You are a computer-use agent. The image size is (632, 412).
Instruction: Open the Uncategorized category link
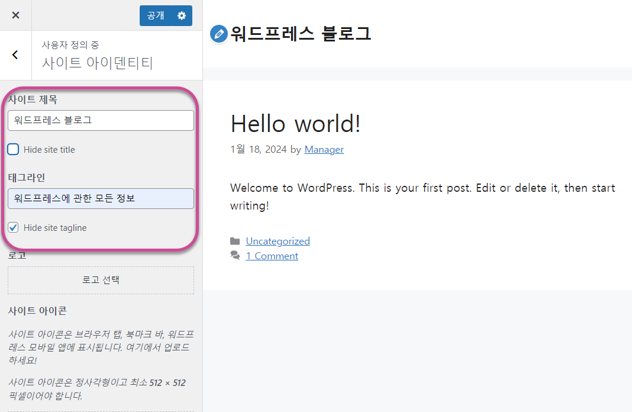point(278,241)
